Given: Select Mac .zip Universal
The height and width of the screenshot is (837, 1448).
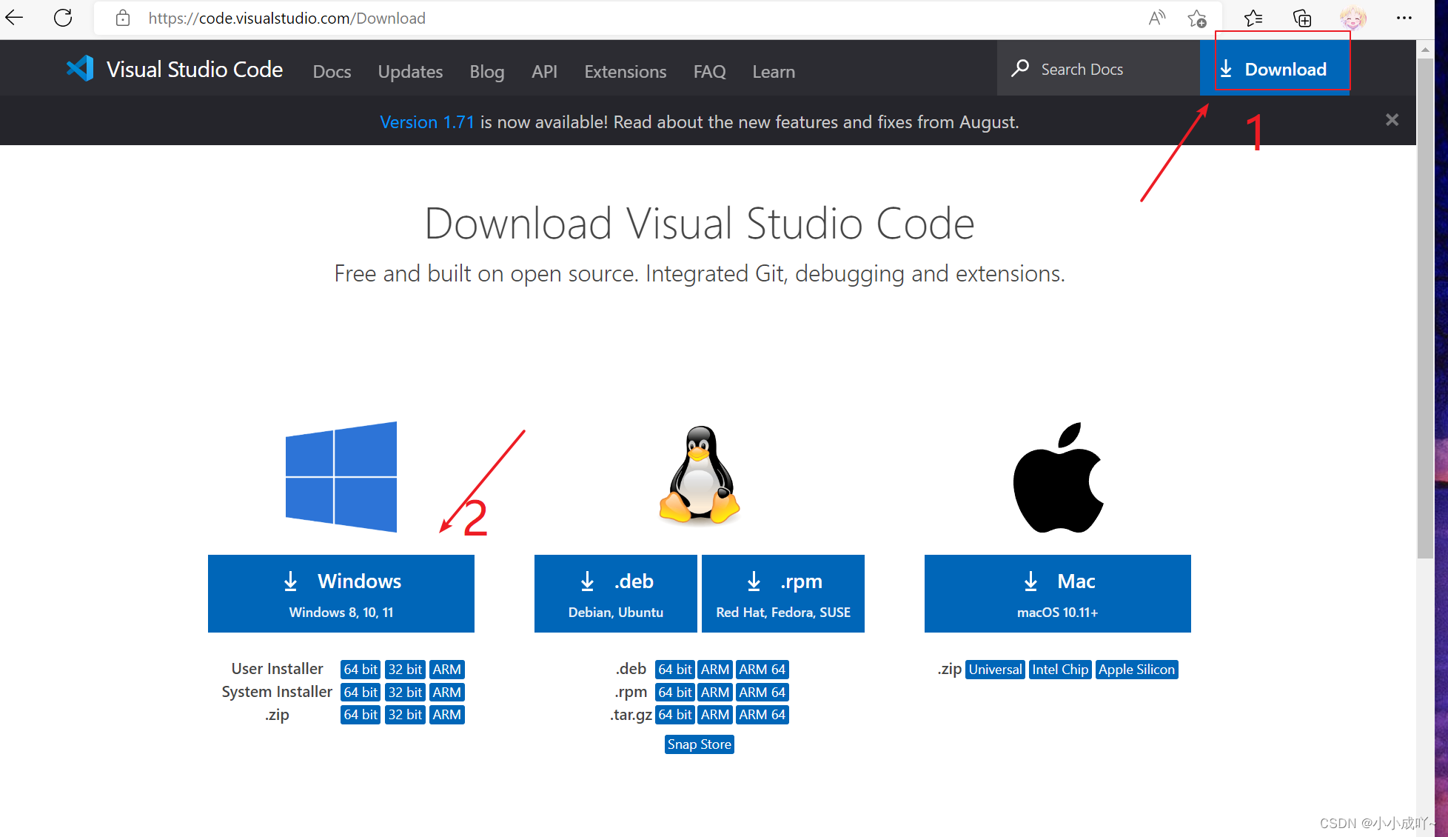Looking at the screenshot, I should pyautogui.click(x=995, y=670).
